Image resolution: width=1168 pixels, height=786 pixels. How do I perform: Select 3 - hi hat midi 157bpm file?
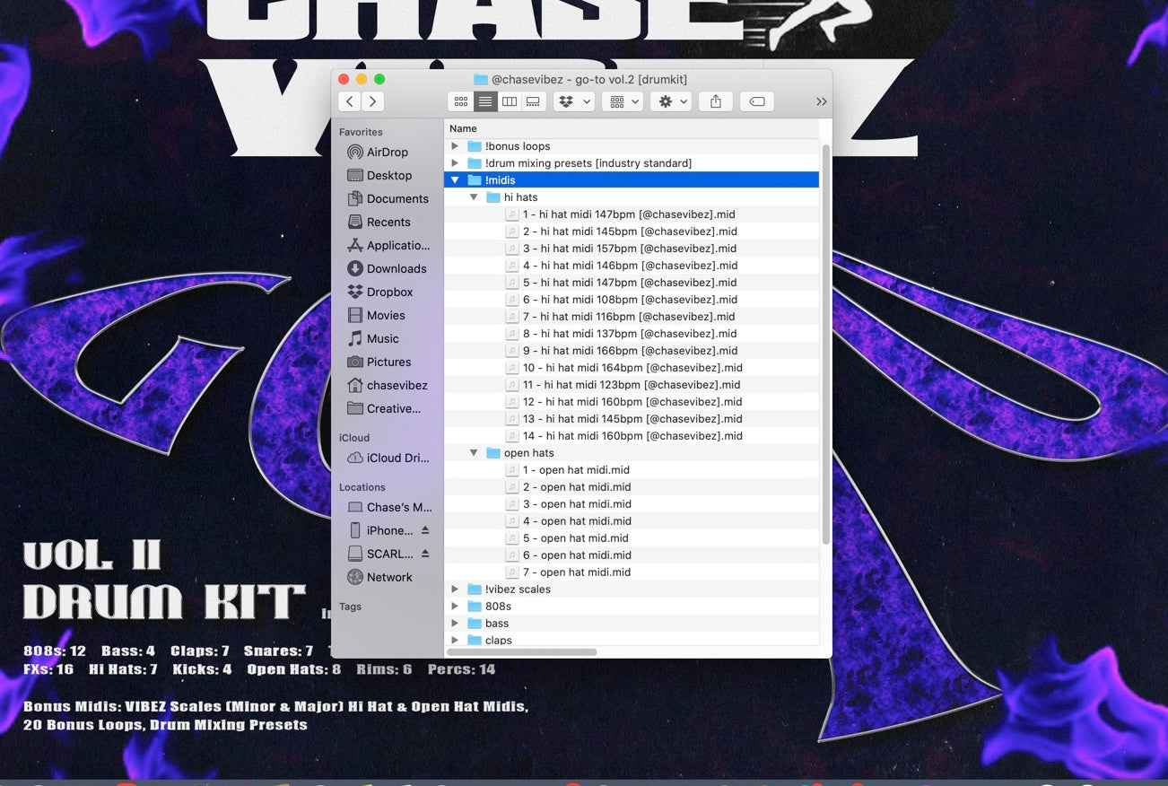632,249
